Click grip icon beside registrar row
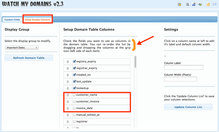Viewport: 219px width, 132px height. [x=68, y=122]
